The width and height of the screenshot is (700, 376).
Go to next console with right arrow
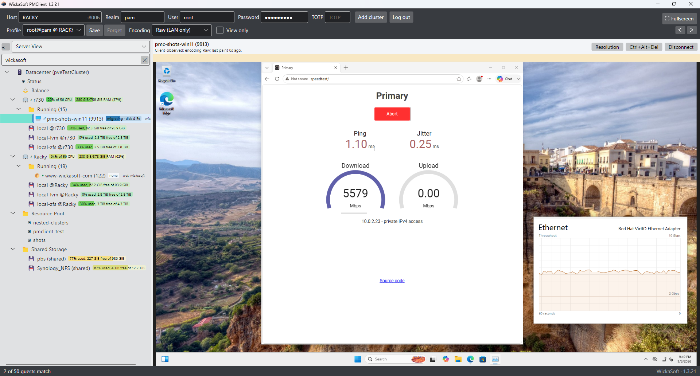click(x=692, y=30)
